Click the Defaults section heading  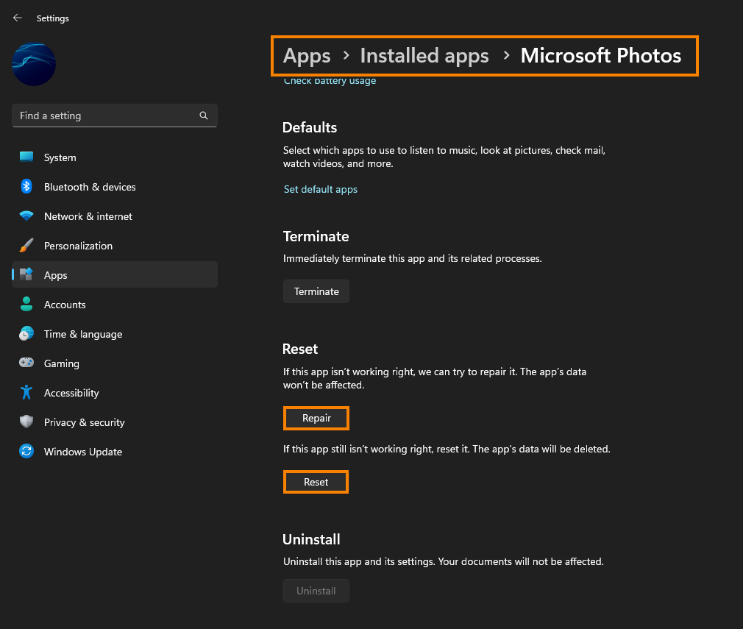pos(310,127)
